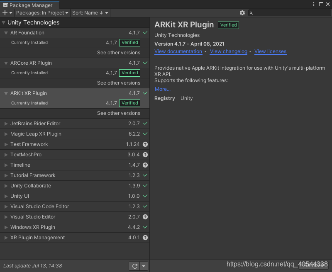The height and width of the screenshot is (272, 332).
Task: Click the installed checkmark for Visual Studio Code Editor
Action: tap(145, 206)
